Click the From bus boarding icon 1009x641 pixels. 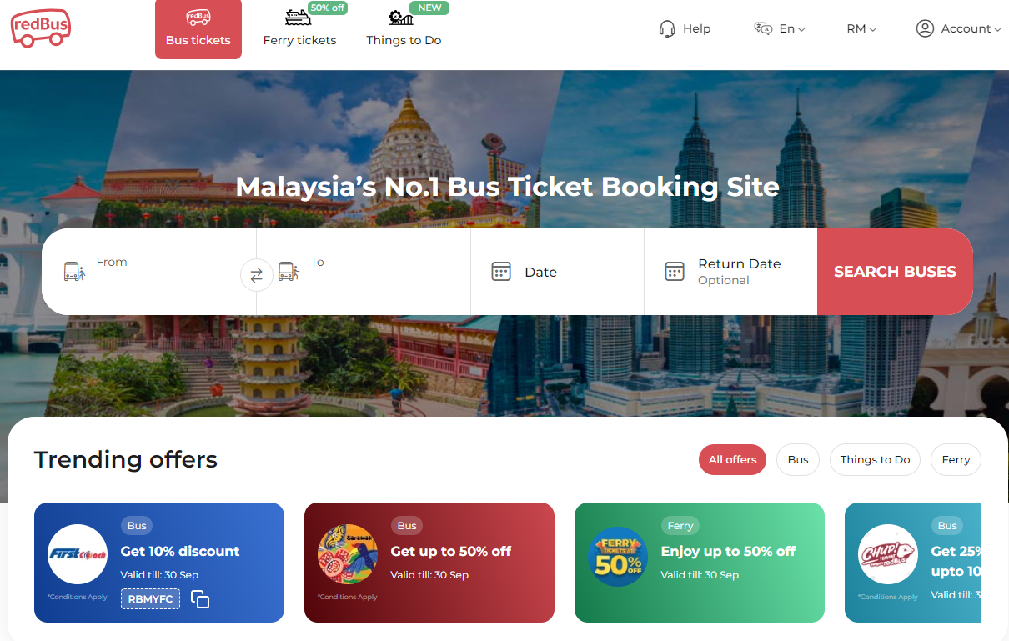coord(74,271)
